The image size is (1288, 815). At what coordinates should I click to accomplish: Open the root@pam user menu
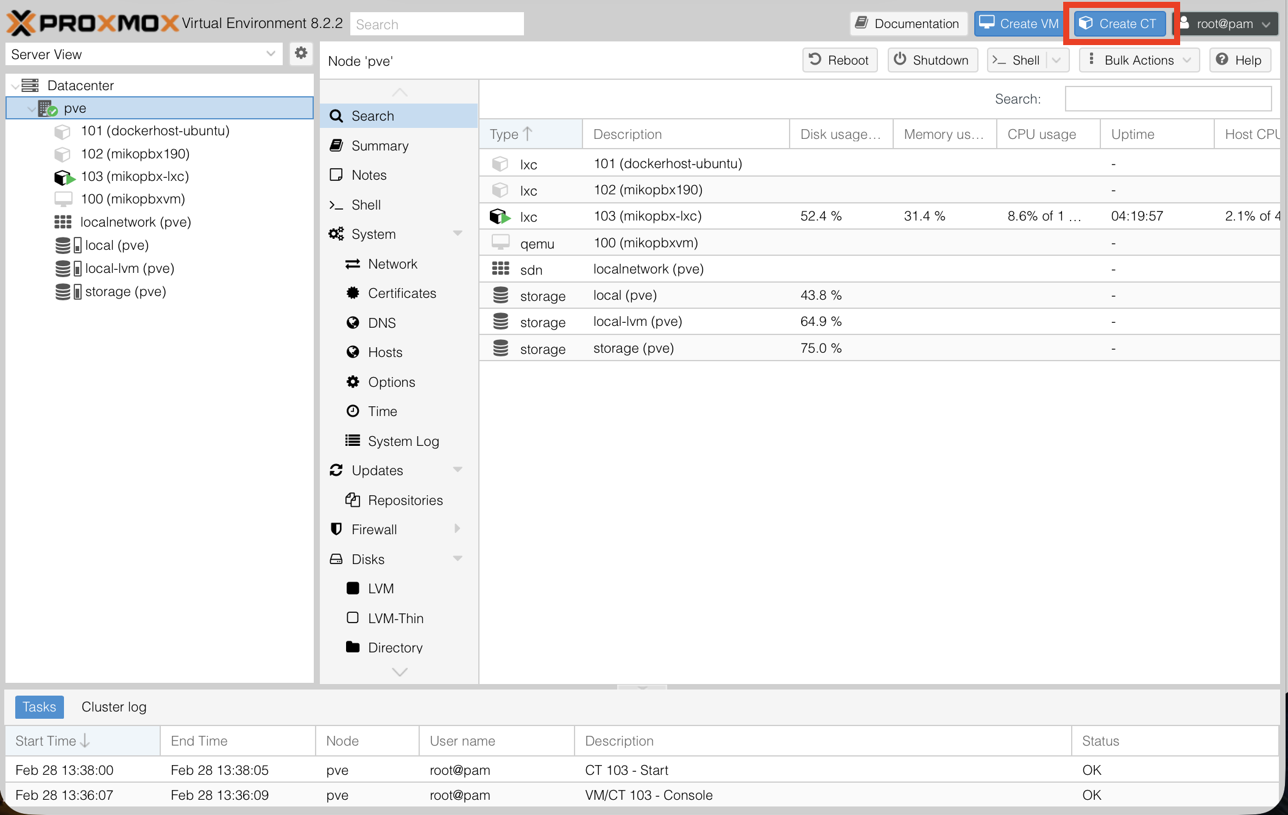tap(1224, 24)
